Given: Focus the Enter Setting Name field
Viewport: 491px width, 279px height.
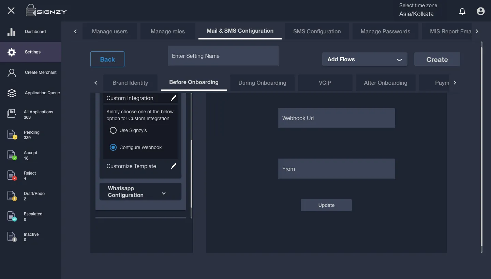Looking at the screenshot, I should pyautogui.click(x=223, y=56).
